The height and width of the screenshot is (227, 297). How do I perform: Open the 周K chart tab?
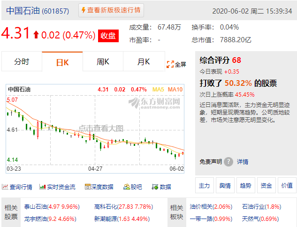click(103, 61)
